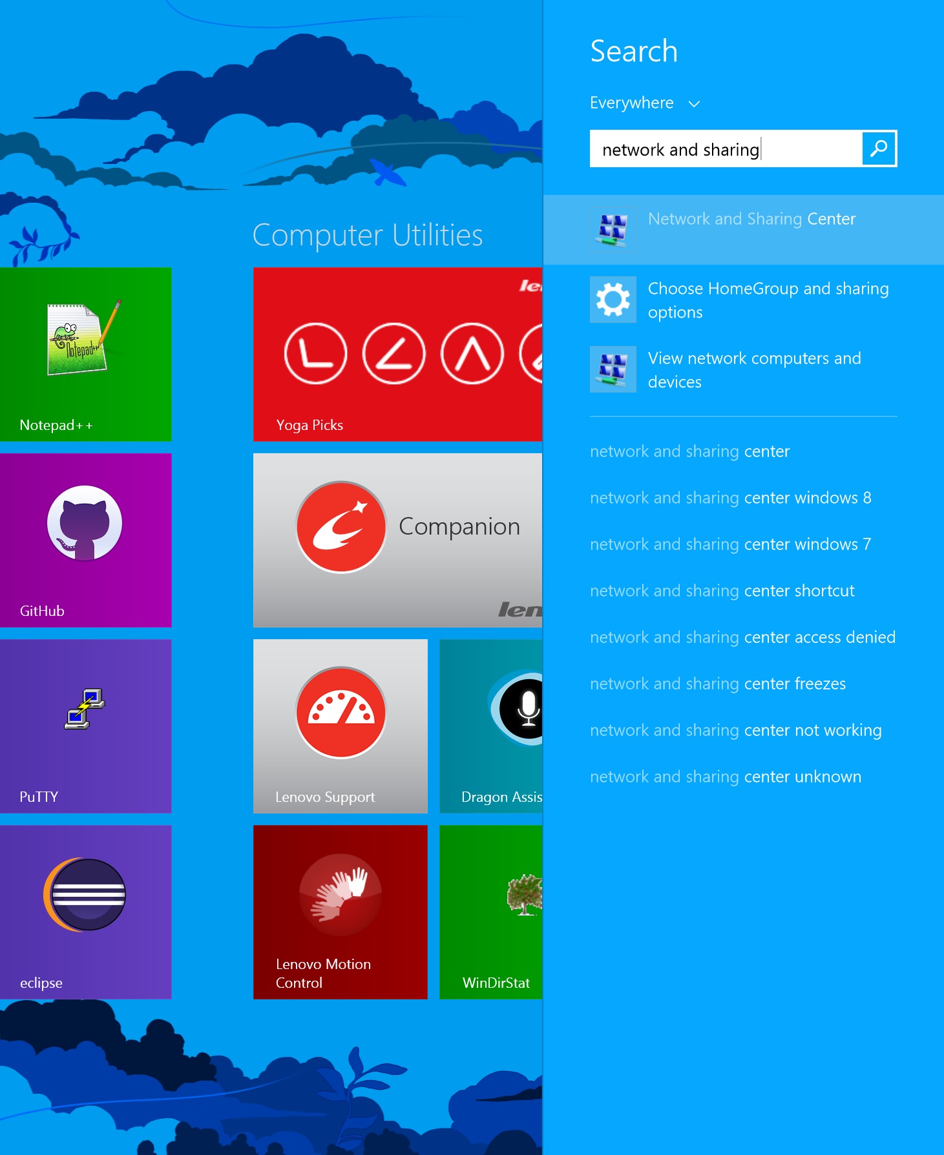Open the Notepad++ tile
Screen dimensions: 944x1155
pyautogui.click(x=86, y=354)
